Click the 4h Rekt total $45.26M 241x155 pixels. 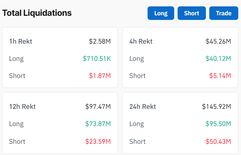coord(218,41)
